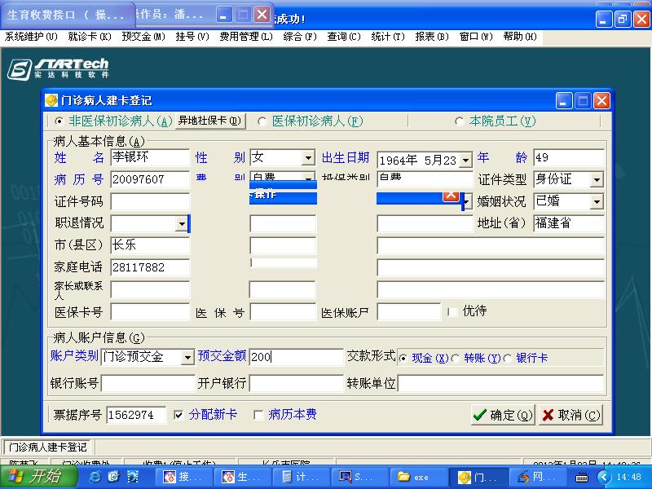Open the 出生日期 date picker dropdown
Image resolution: width=652 pixels, height=489 pixels.
tap(466, 160)
